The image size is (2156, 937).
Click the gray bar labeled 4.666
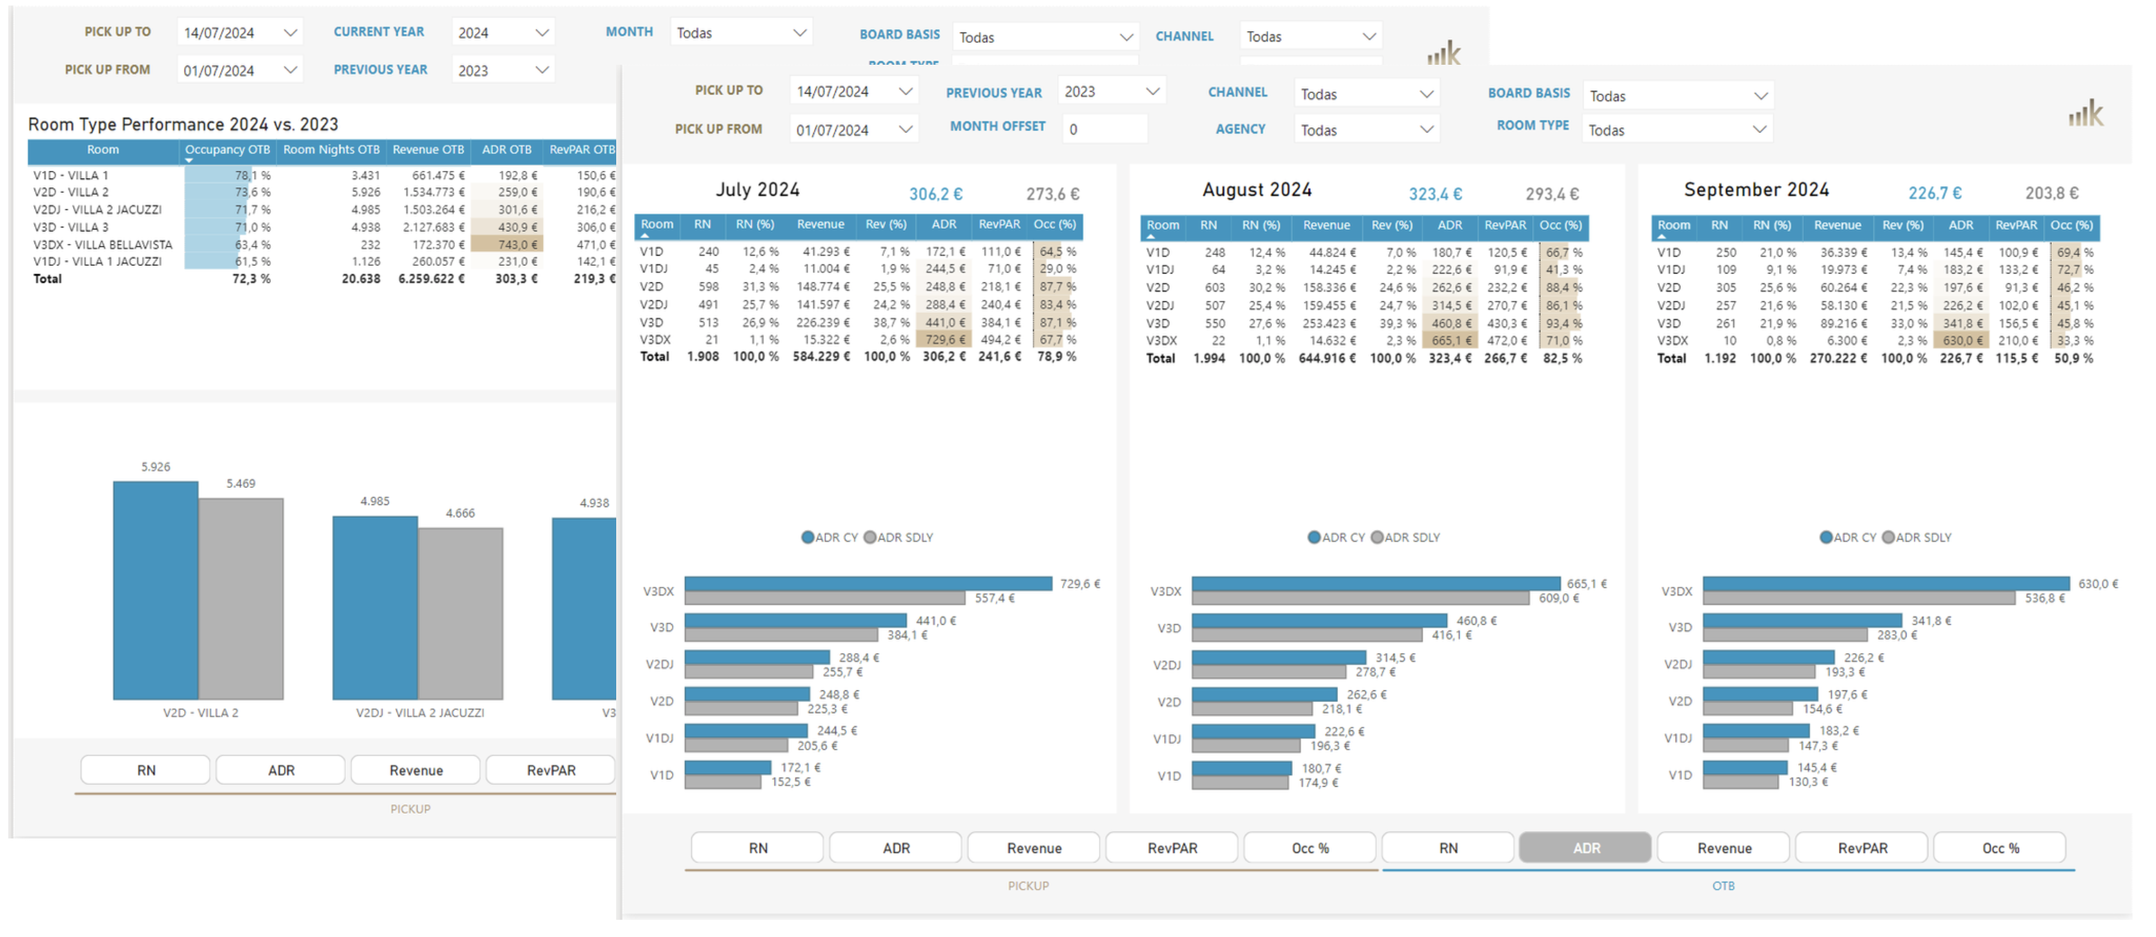460,613
